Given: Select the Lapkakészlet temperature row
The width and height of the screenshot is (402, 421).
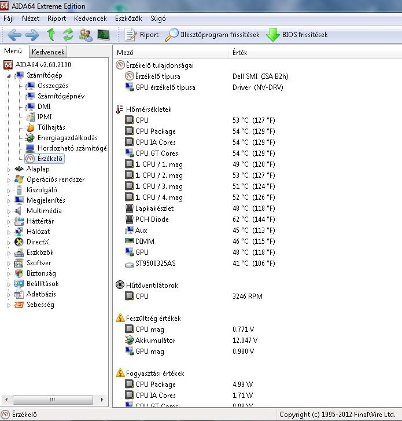Looking at the screenshot, I should click(200, 208).
